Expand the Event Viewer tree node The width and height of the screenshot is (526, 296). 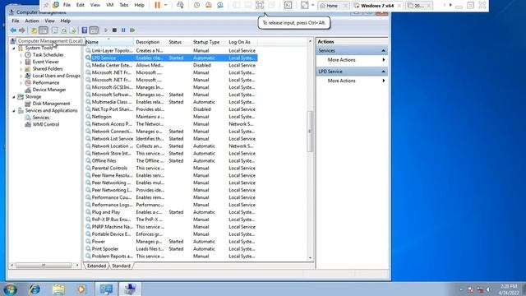[21, 62]
